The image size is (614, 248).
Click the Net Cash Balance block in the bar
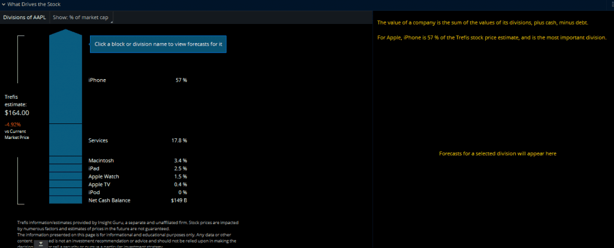[x=65, y=200]
